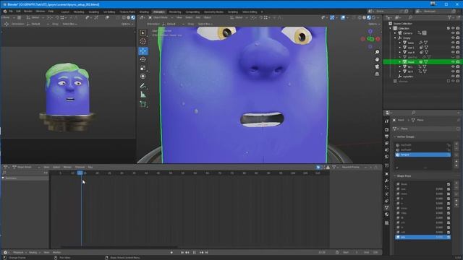Click the blue current-frame marker in the dope sheet

pyautogui.click(x=80, y=173)
